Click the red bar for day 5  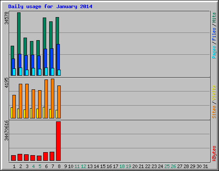(39, 158)
